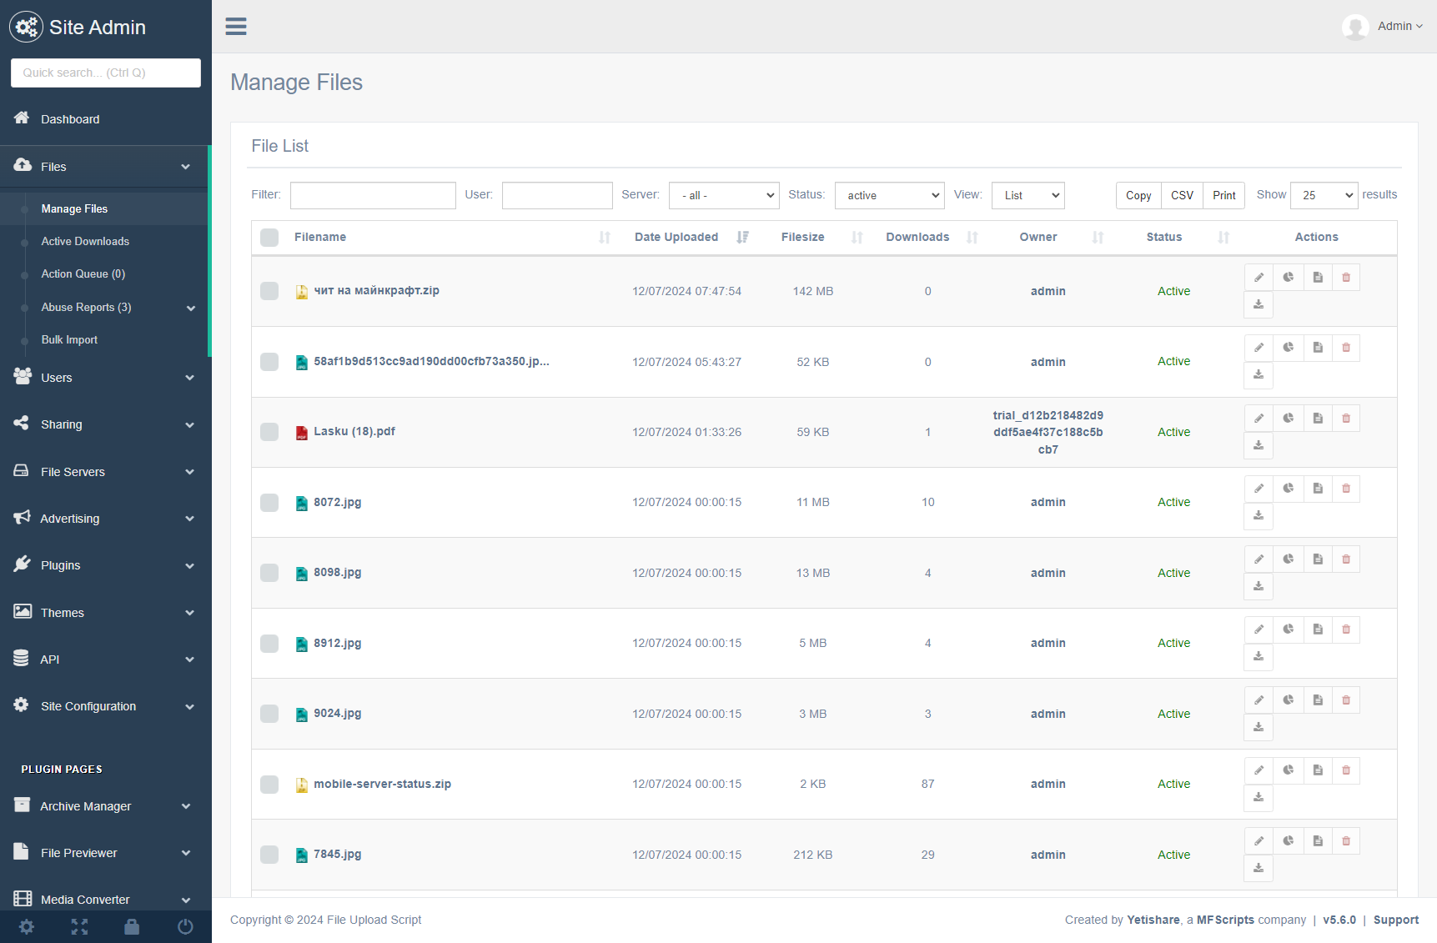Open Active Downloads in the sidebar
This screenshot has height=943, width=1437.
point(85,242)
